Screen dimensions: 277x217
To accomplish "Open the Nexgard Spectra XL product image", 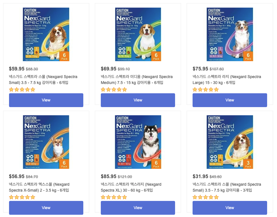I will tap(138, 142).
